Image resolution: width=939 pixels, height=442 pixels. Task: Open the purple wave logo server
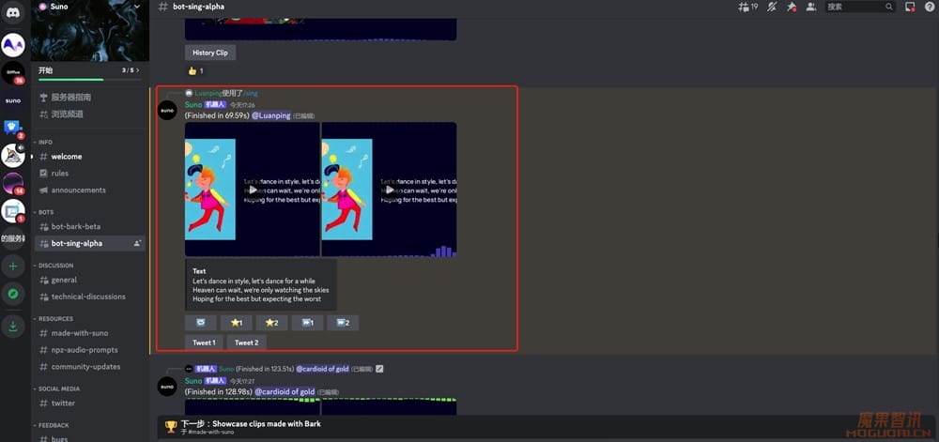coord(12,45)
